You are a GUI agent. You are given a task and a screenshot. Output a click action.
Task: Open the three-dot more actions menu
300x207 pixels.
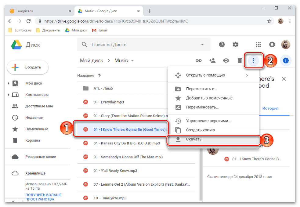(x=253, y=60)
